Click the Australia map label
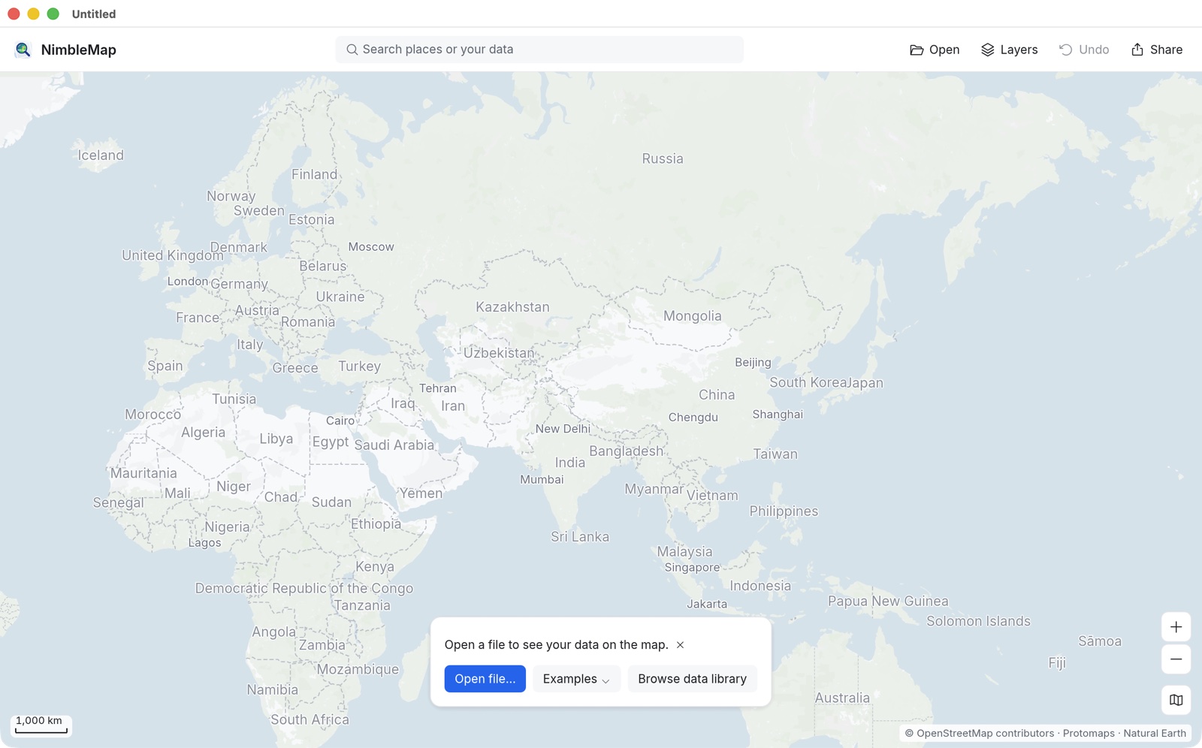Viewport: 1202px width, 748px height. [x=842, y=698]
